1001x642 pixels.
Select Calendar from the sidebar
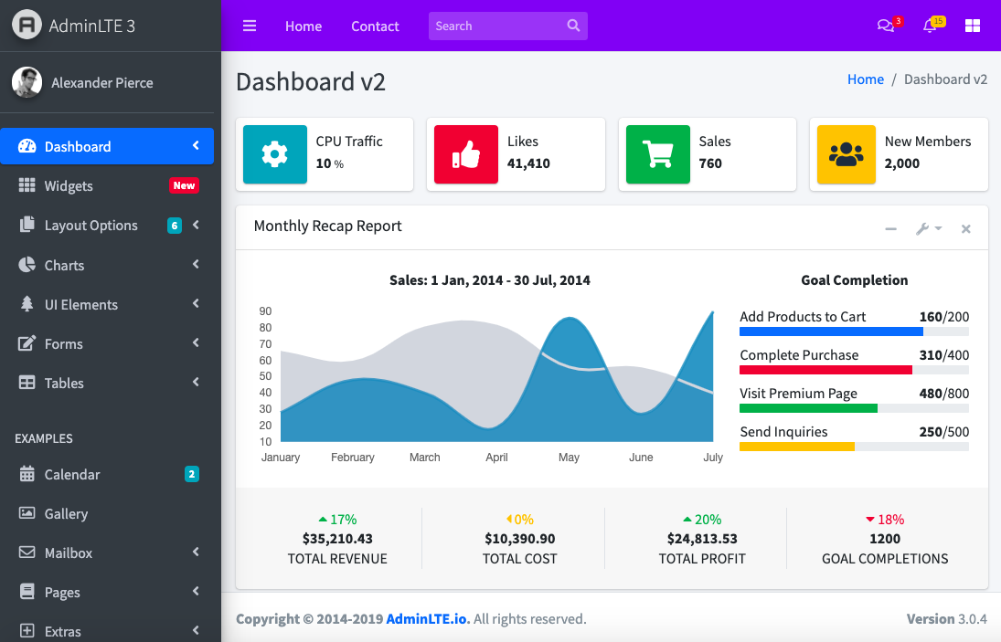pyautogui.click(x=72, y=474)
